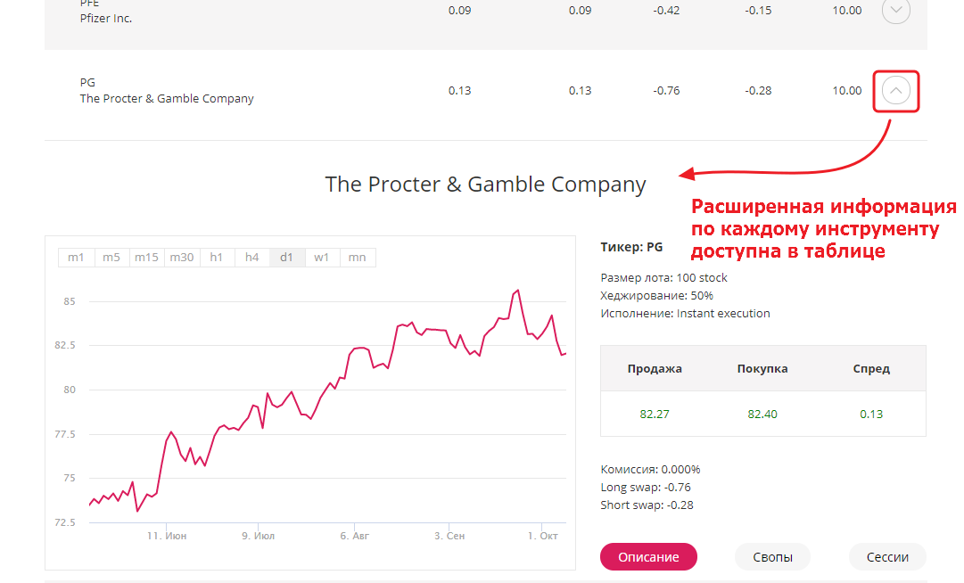Viewport: 964px width, 583px height.
Task: Choose the h4 timeframe button
Action: coord(252,258)
